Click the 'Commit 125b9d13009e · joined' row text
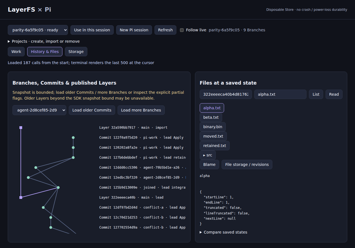 click(142, 188)
